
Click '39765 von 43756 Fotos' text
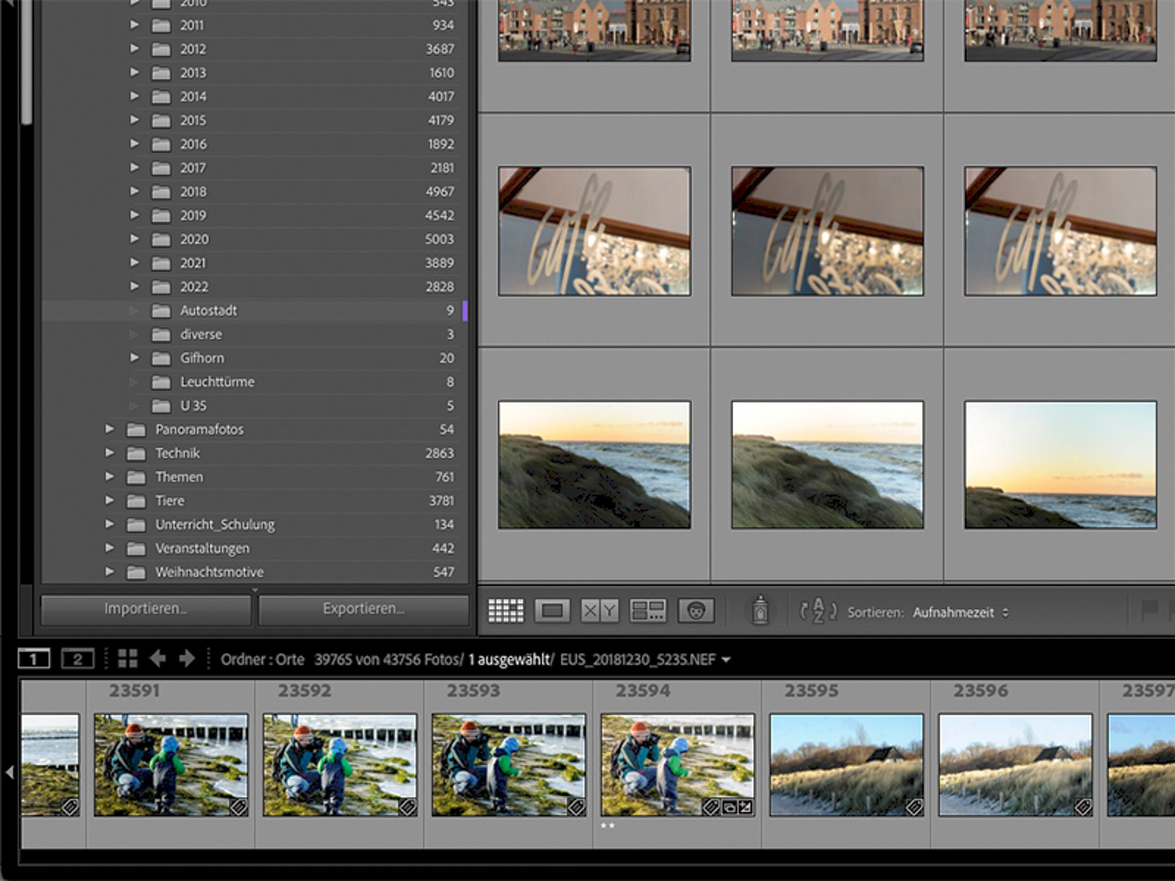(388, 660)
